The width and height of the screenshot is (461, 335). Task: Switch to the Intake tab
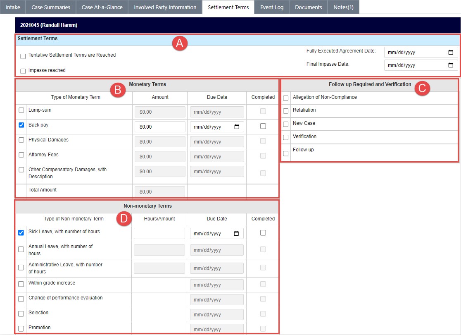coord(13,7)
